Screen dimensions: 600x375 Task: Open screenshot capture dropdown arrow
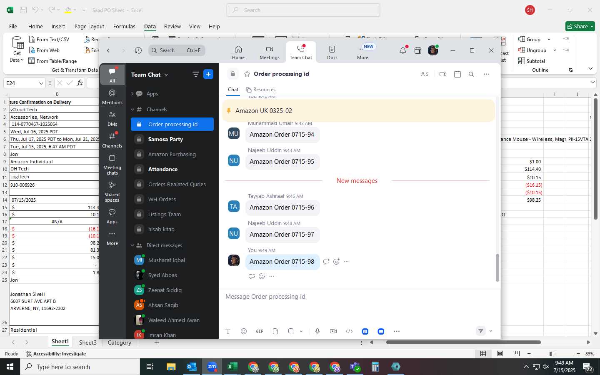click(x=301, y=331)
